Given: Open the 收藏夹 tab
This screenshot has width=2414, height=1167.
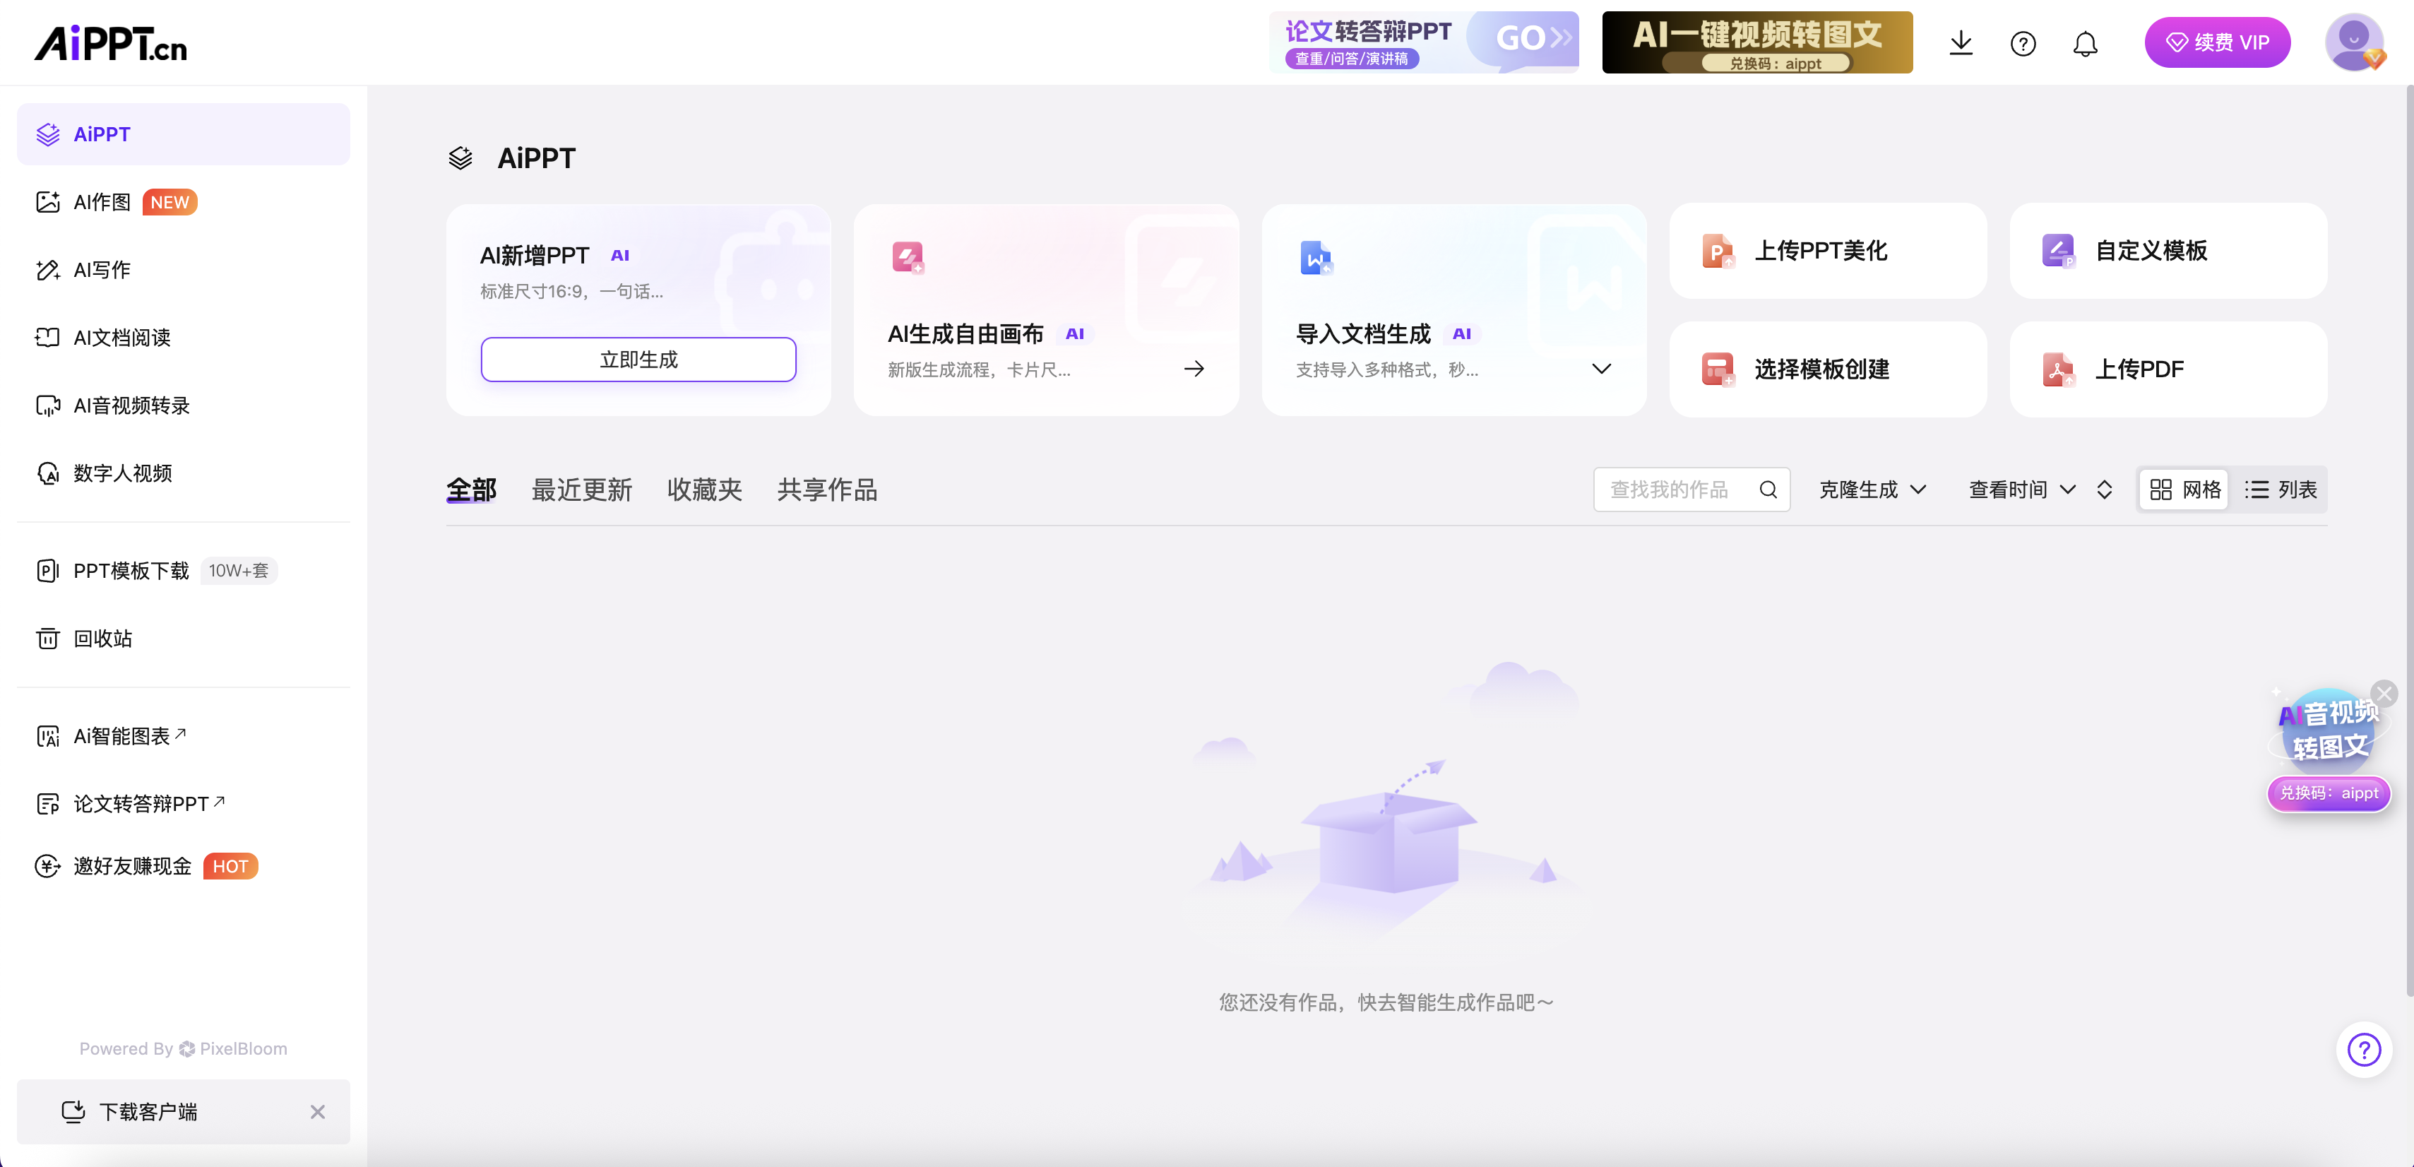Looking at the screenshot, I should pyautogui.click(x=703, y=488).
